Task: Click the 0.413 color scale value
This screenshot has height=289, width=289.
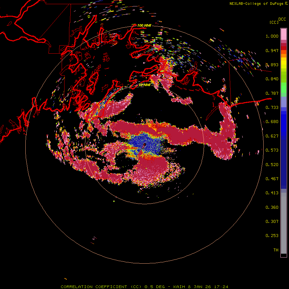Action: tap(272, 193)
